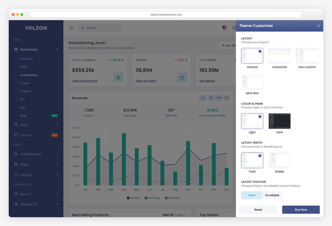This screenshot has width=332, height=226.
Task: Select the Boxed layout width
Action: tap(279, 160)
